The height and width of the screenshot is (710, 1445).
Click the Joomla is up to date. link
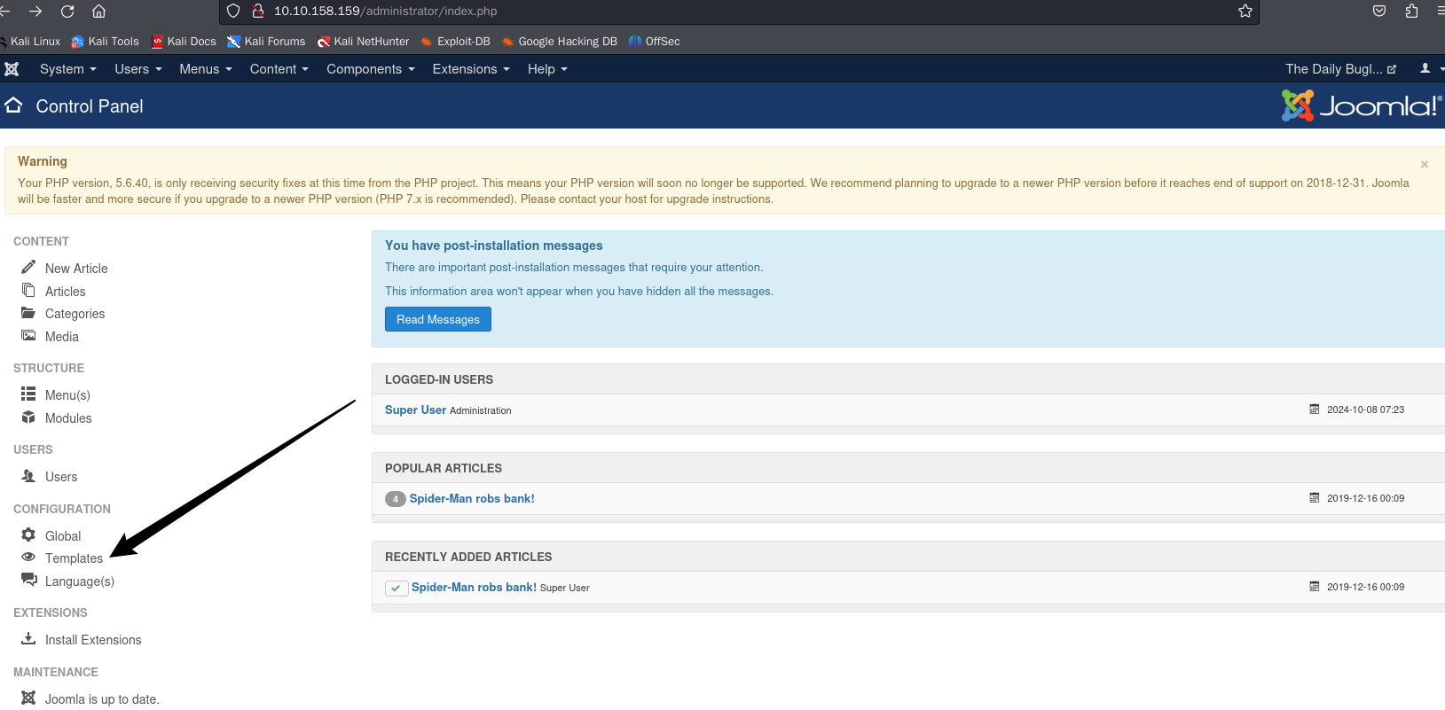[102, 699]
